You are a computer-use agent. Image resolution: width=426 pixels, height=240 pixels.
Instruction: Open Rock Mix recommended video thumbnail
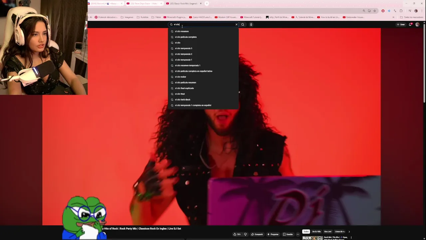point(313,238)
